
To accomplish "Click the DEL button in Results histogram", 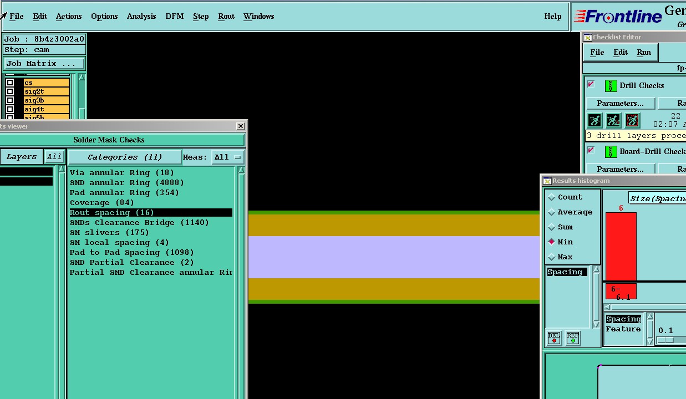I will [x=554, y=337].
